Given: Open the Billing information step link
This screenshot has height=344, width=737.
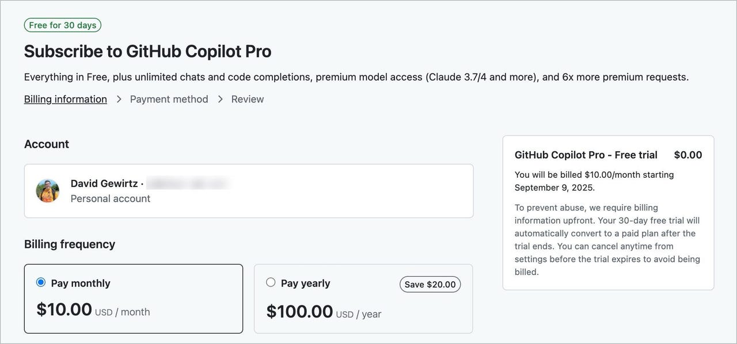Looking at the screenshot, I should tap(66, 99).
